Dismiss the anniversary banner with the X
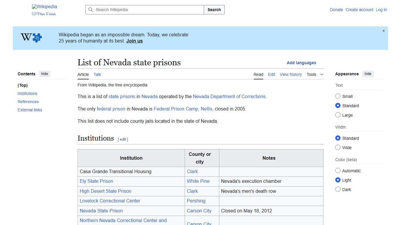Image resolution: width=401 pixels, height=225 pixels. 383,30
